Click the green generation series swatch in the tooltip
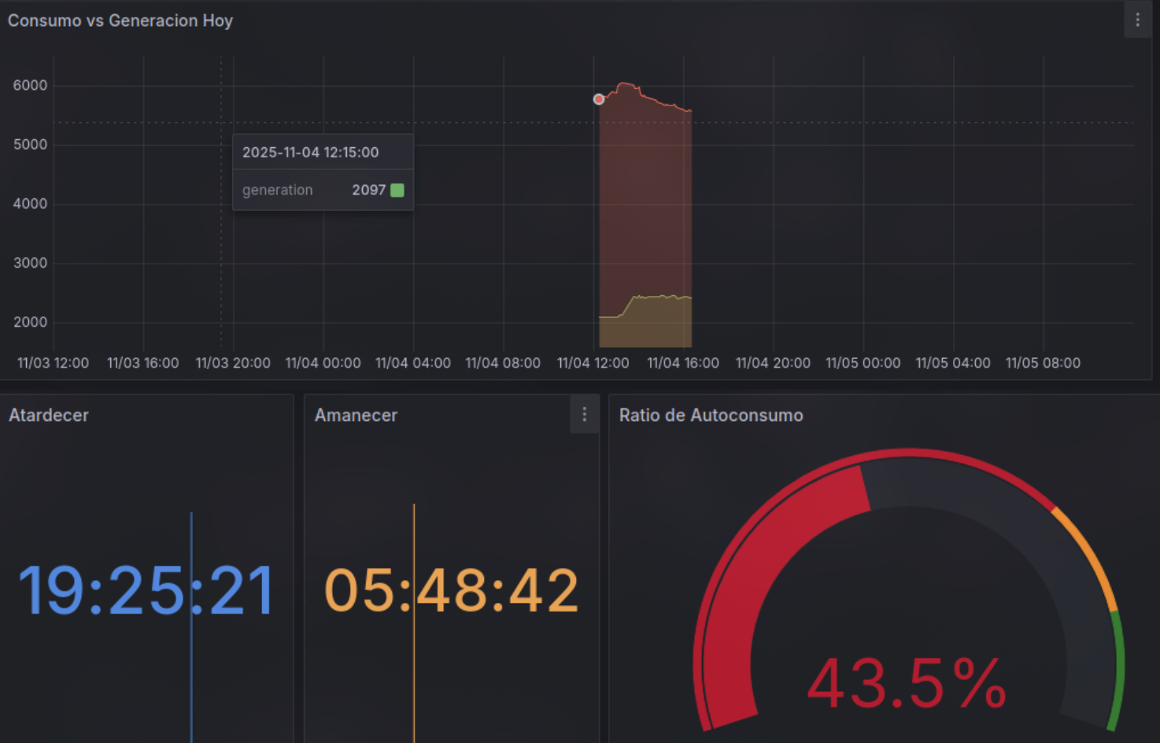 (397, 190)
